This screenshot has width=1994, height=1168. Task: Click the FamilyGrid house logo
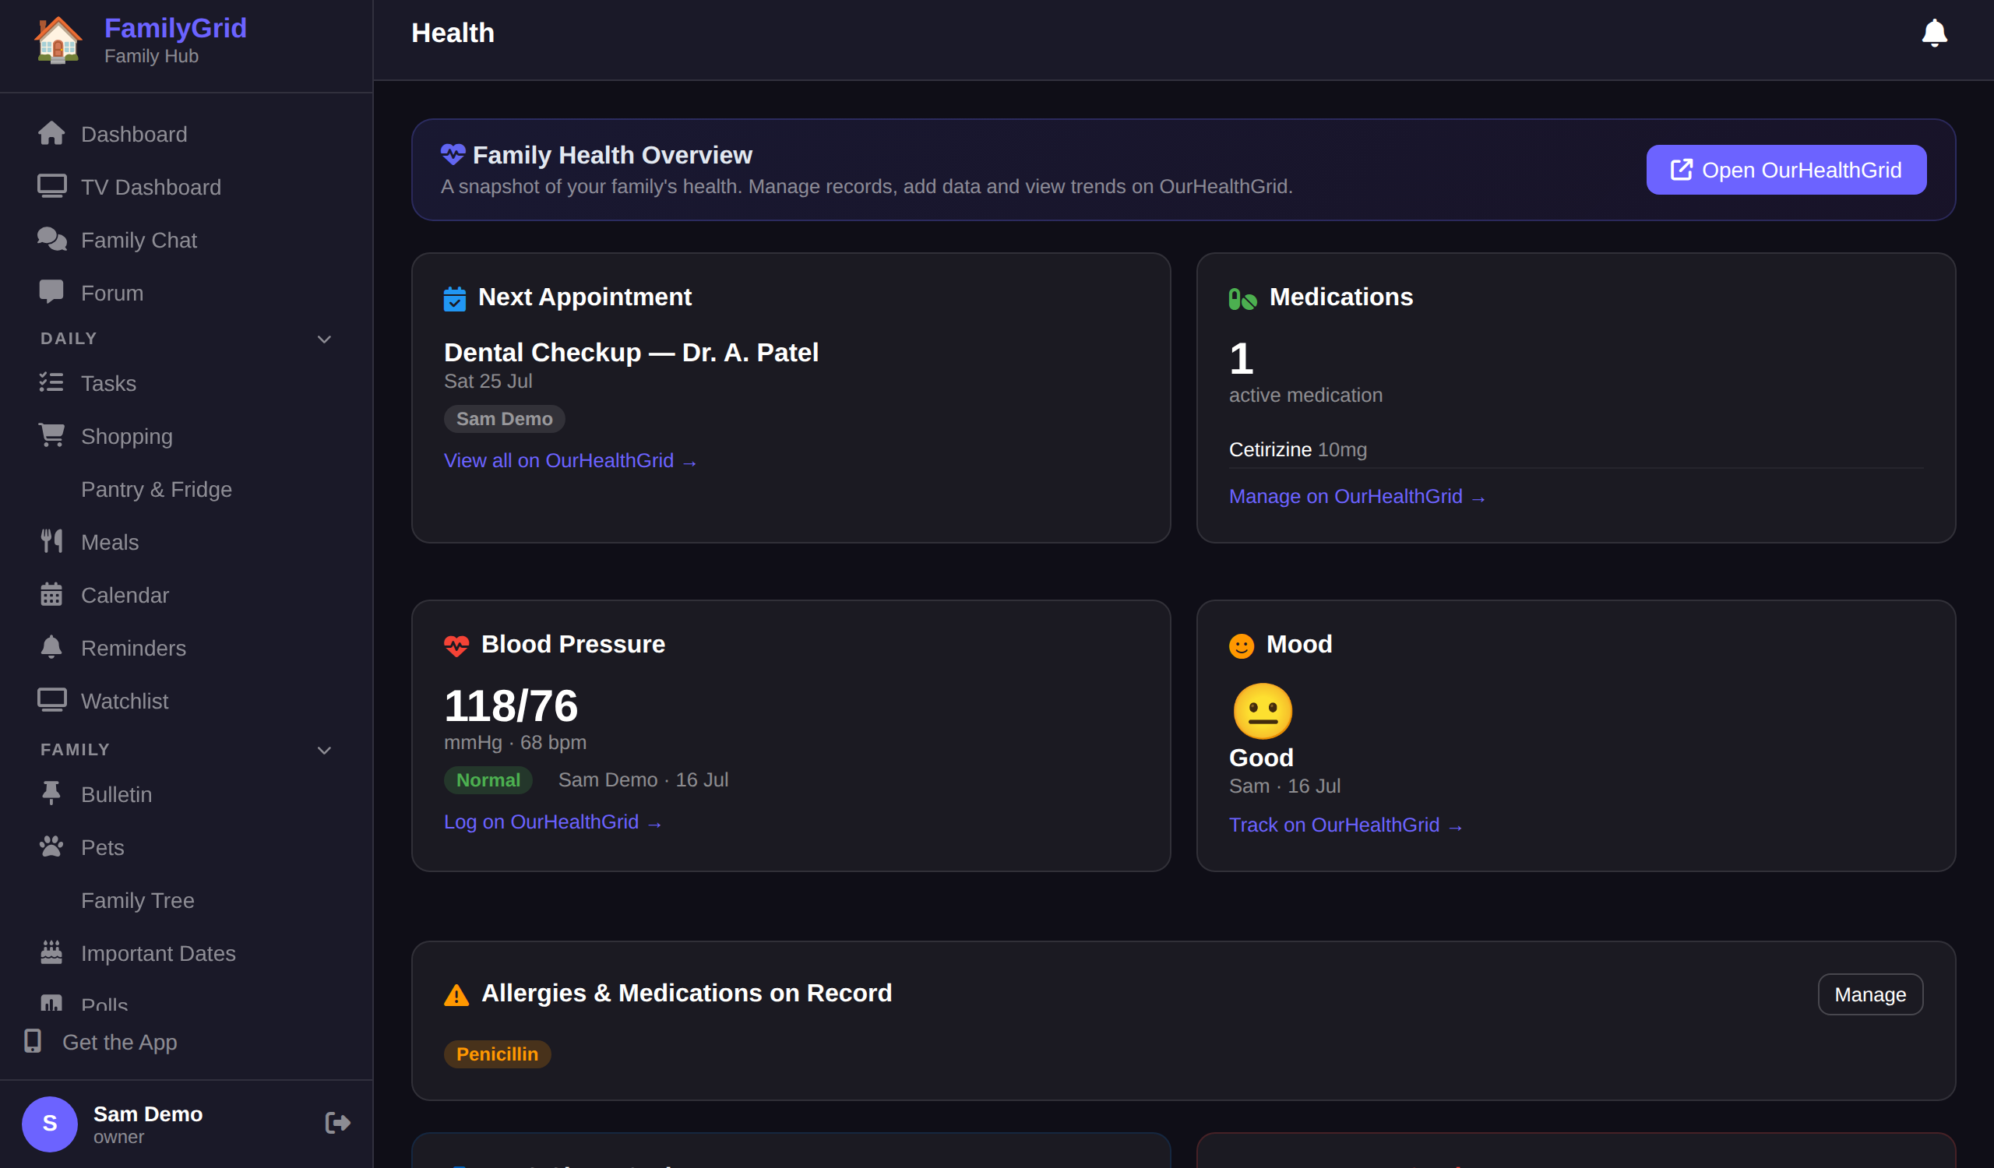click(x=58, y=40)
